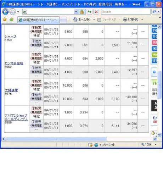163x188 pixels.
Task: Click the red Stop loading icon
Action: 96,12
